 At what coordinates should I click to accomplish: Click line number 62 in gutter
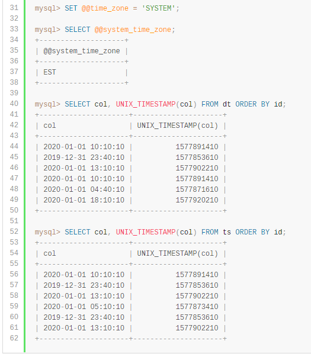(14, 338)
